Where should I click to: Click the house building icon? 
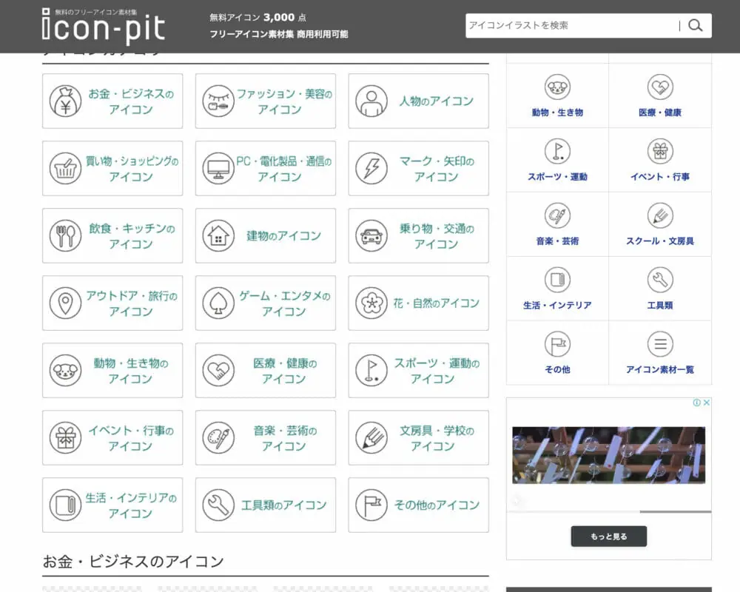218,236
